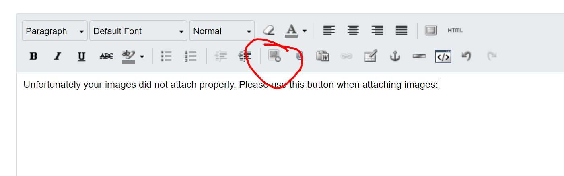Expand the font color dropdown arrow

click(305, 31)
